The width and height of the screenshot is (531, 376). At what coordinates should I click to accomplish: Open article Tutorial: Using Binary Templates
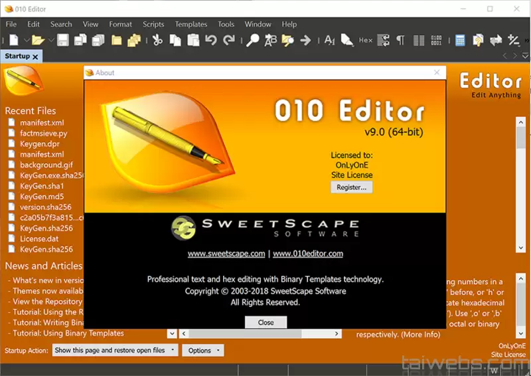pos(68,333)
